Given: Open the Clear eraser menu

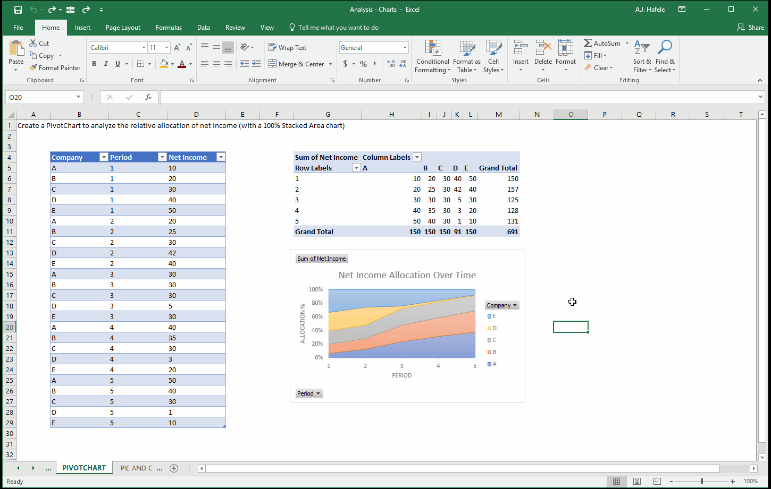Looking at the screenshot, I should (x=599, y=67).
